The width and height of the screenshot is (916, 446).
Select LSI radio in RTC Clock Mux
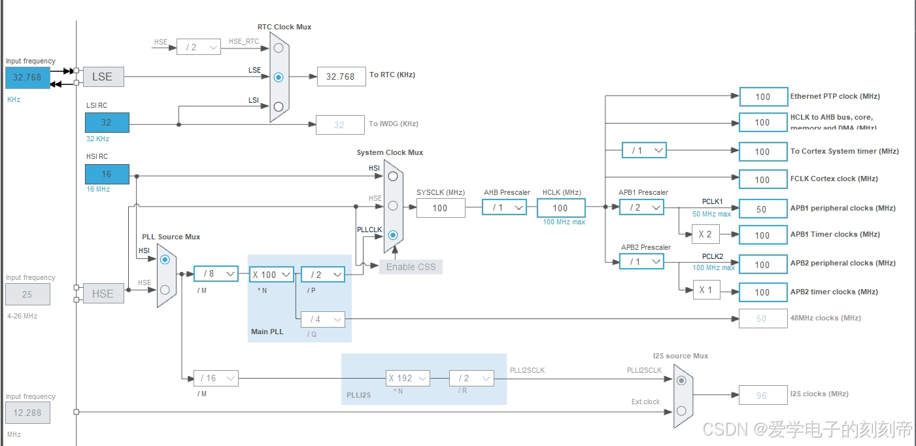coord(279,107)
